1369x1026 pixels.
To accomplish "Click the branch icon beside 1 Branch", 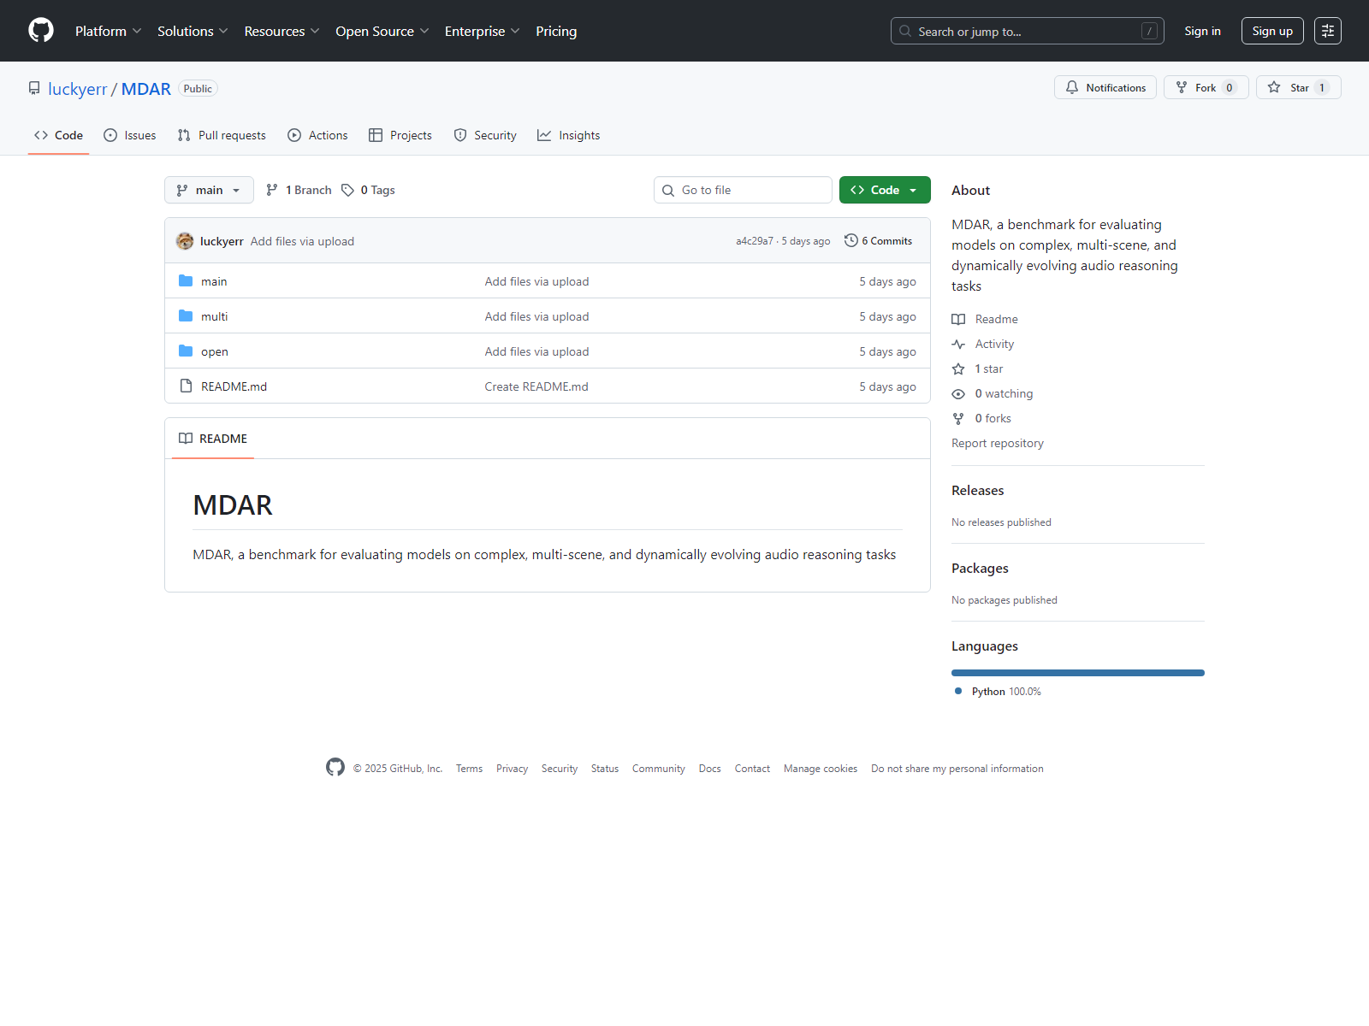I will click(x=272, y=190).
